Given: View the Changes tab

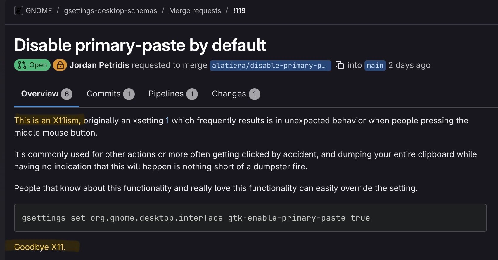Looking at the screenshot, I should [x=229, y=94].
